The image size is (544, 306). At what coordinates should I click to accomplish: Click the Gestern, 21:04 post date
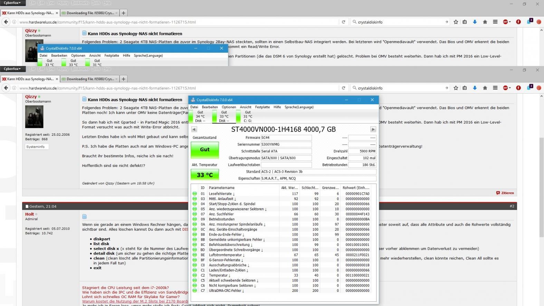point(43,206)
